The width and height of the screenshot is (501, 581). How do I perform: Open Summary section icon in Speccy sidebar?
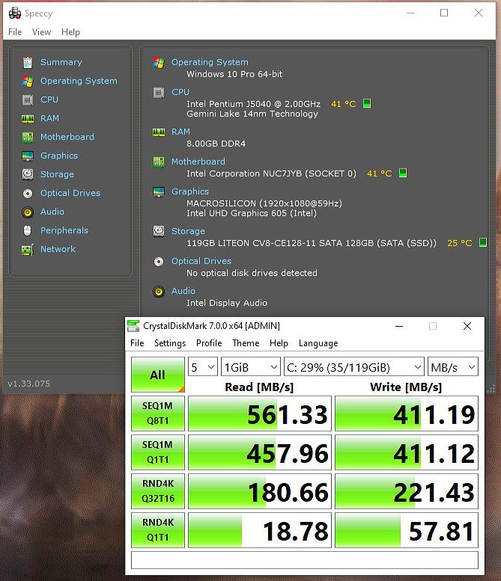28,62
